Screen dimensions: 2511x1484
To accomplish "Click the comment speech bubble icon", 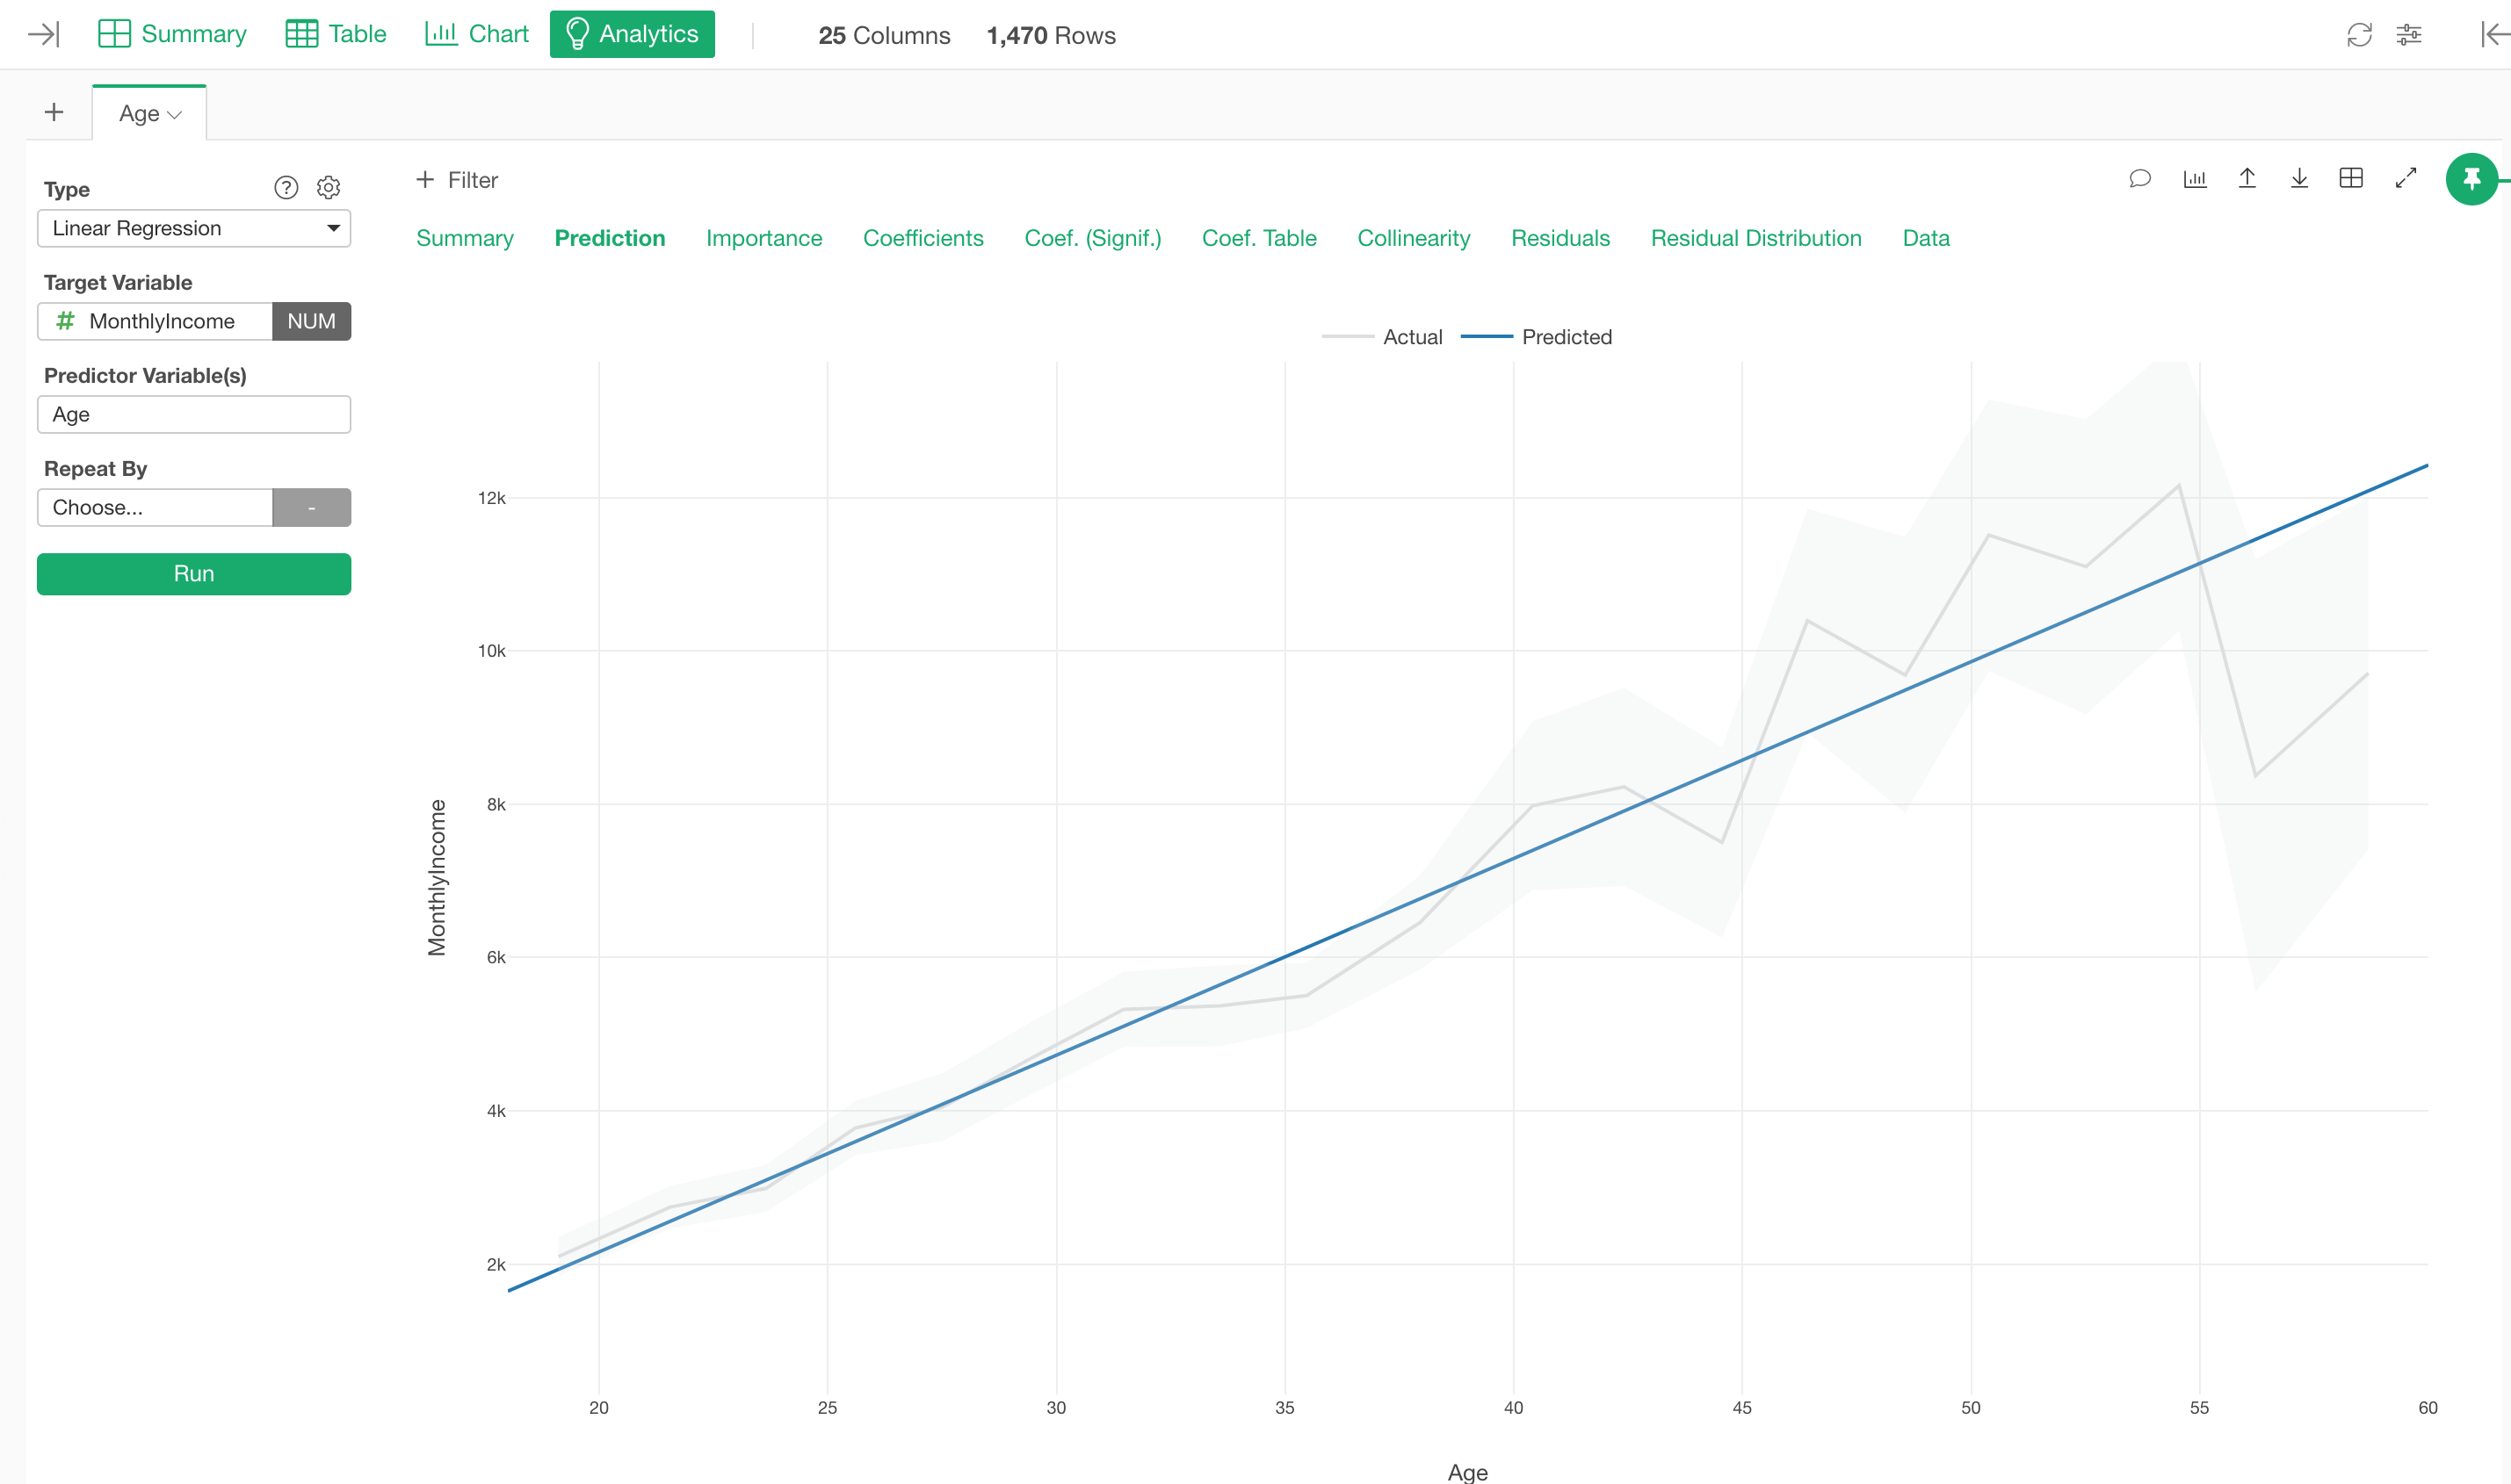I will click(2140, 179).
